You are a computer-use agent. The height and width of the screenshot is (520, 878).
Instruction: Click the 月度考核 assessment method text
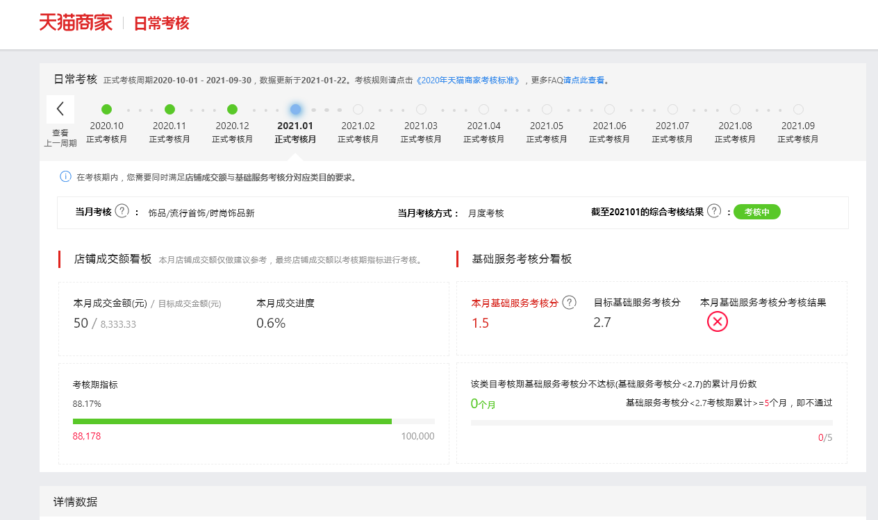[x=486, y=213]
